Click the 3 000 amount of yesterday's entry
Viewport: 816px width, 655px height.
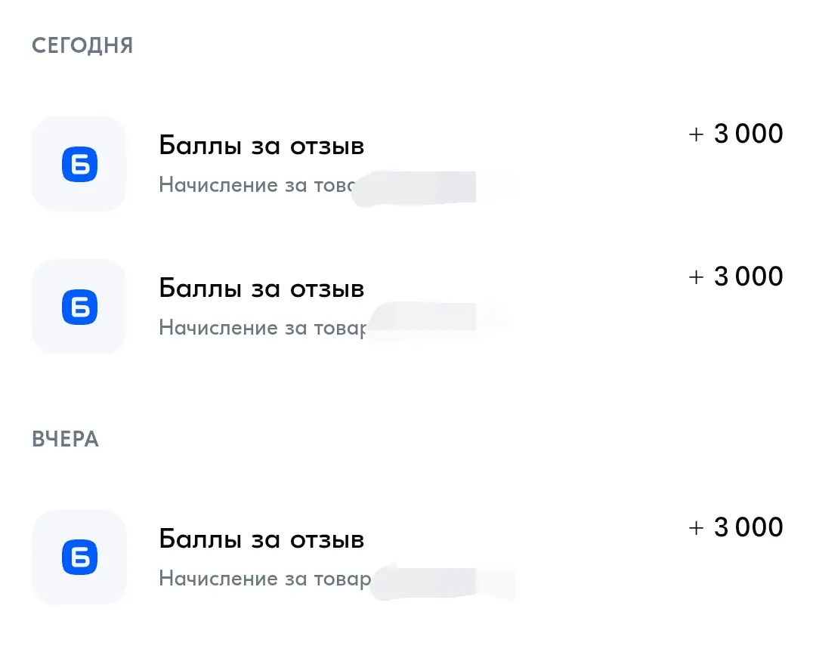748,527
